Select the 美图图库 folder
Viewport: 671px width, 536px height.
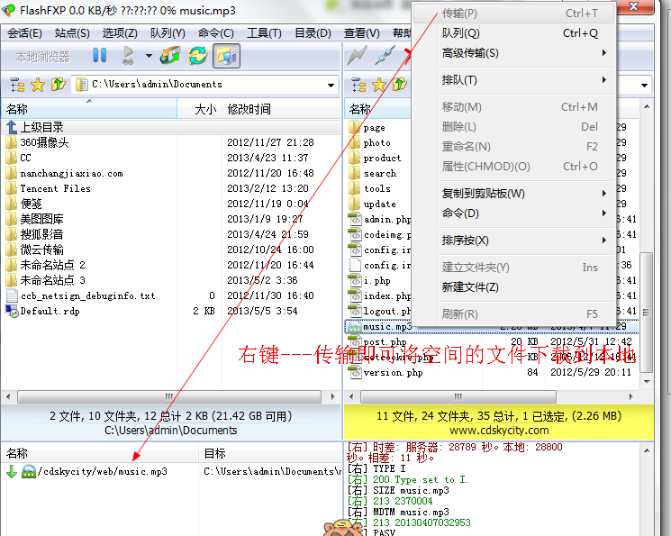pos(34,219)
